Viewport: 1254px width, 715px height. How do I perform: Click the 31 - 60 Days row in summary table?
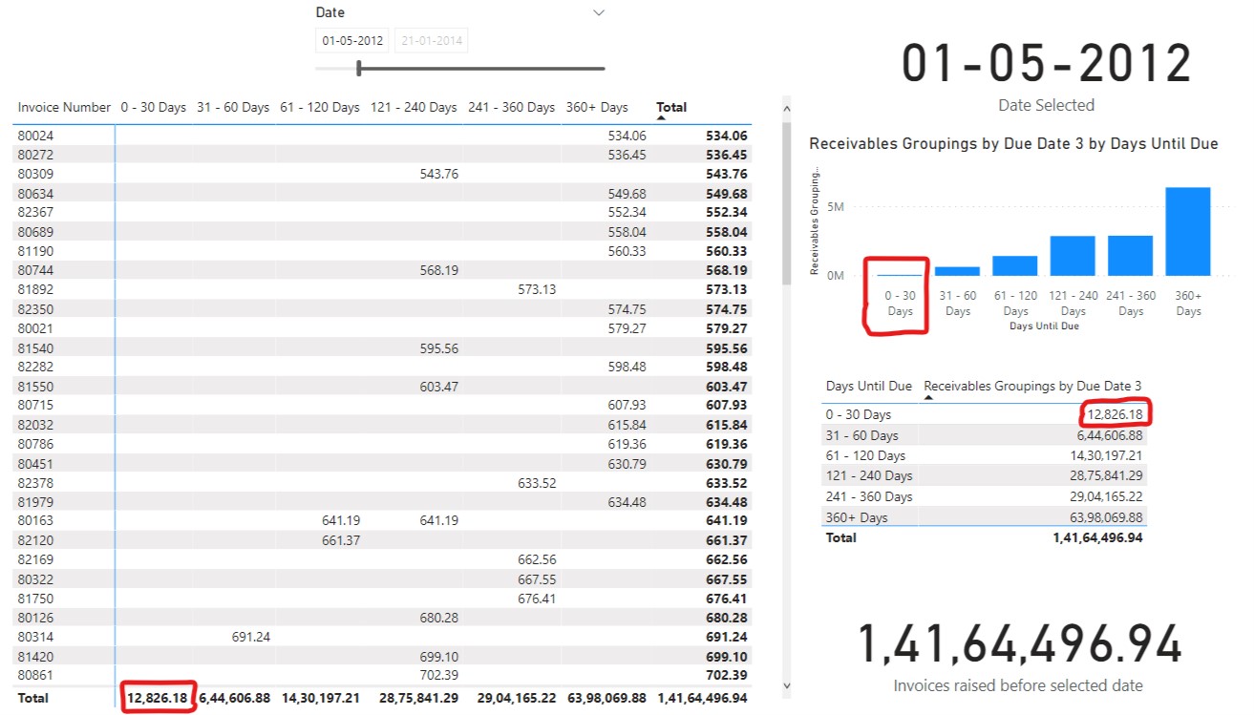click(x=985, y=435)
